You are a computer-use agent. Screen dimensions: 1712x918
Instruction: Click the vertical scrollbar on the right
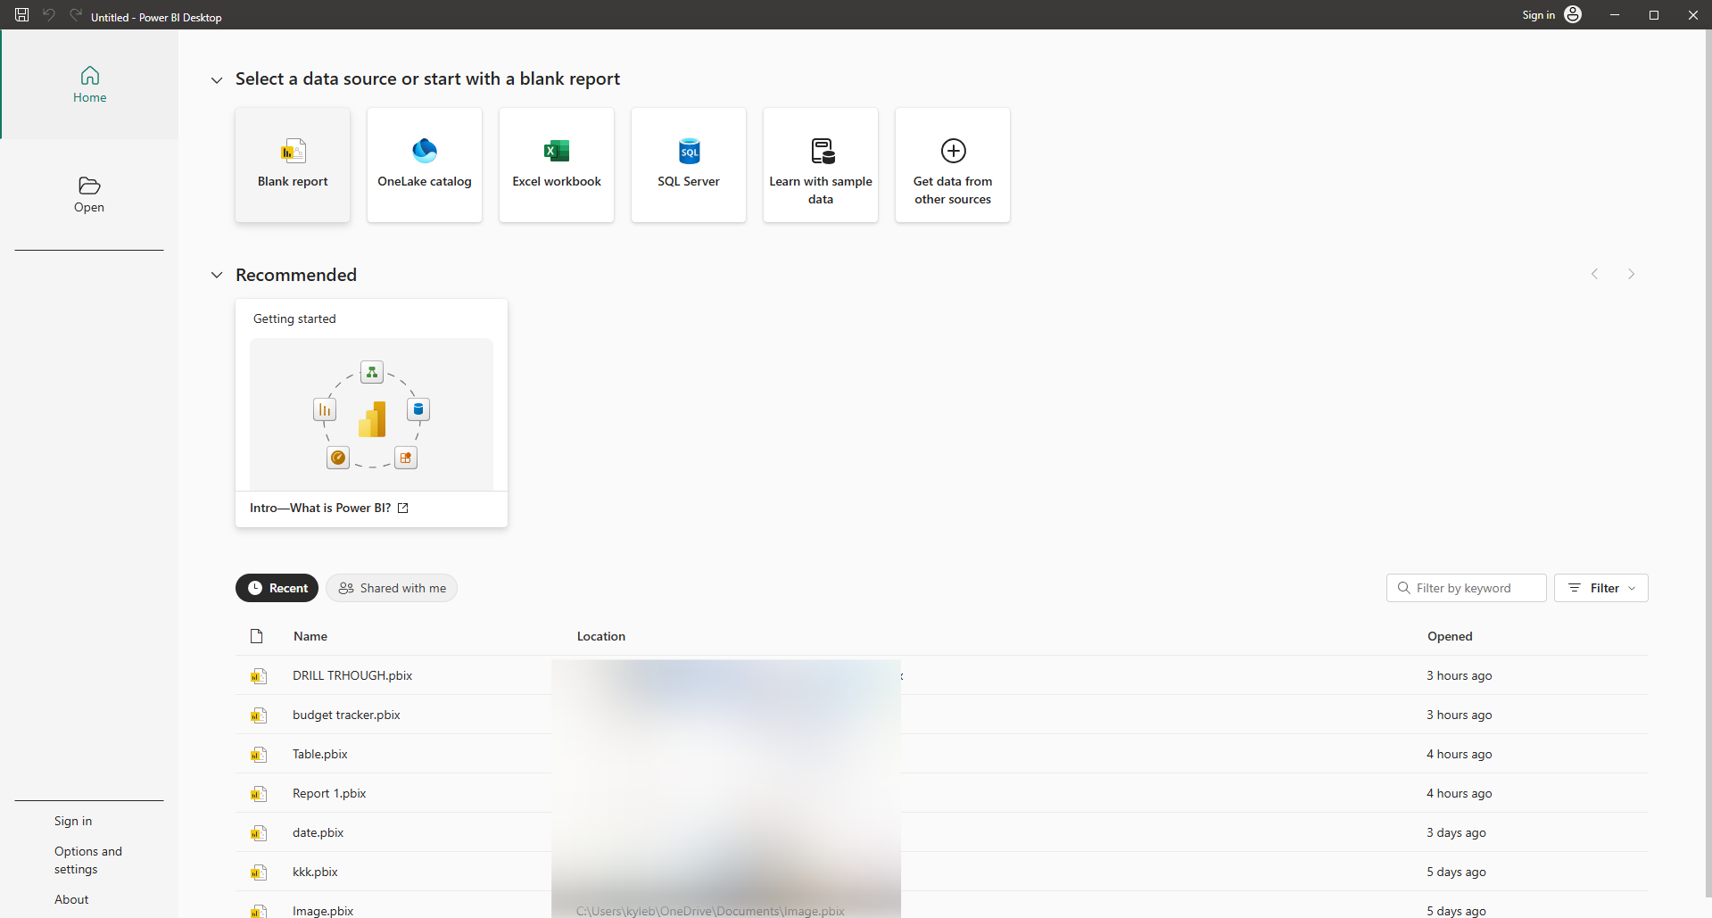point(1708,464)
